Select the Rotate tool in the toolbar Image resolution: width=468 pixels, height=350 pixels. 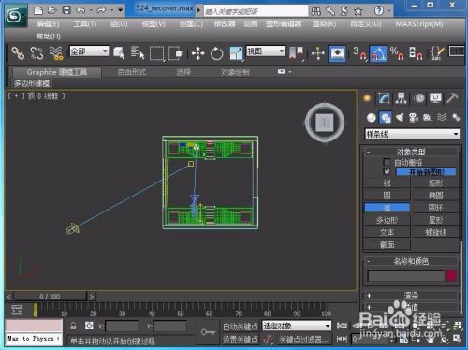[216, 53]
